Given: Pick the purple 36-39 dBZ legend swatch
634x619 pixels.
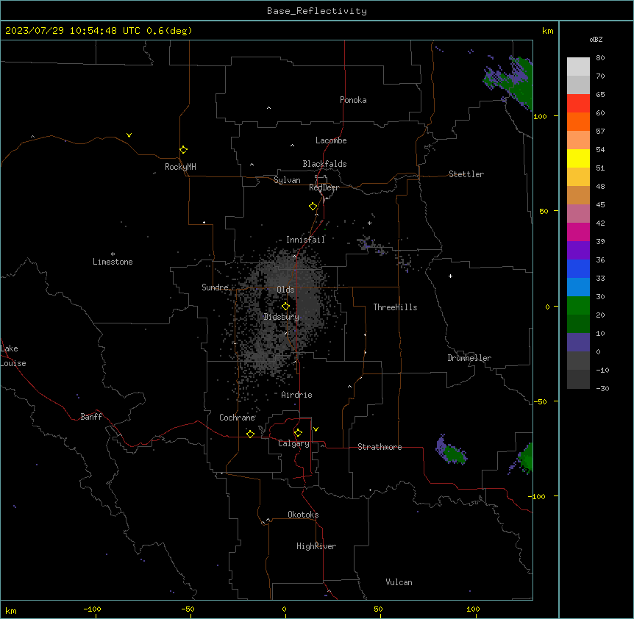Looking at the screenshot, I should coord(578,251).
